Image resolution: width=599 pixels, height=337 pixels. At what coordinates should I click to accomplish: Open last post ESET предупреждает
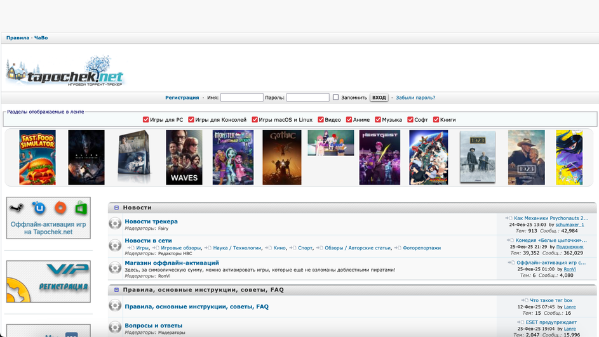point(551,322)
